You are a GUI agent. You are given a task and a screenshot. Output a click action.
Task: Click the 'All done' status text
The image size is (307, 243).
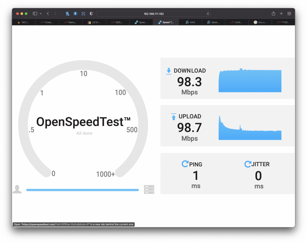84,133
